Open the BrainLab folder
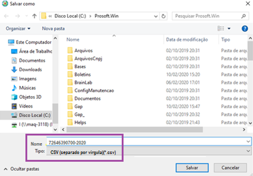 coord(81,82)
